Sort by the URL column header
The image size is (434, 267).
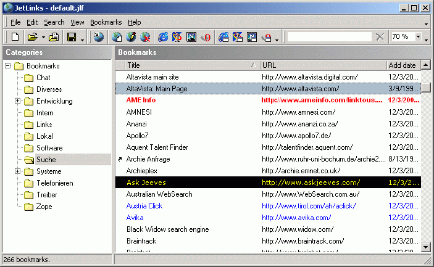click(323, 65)
